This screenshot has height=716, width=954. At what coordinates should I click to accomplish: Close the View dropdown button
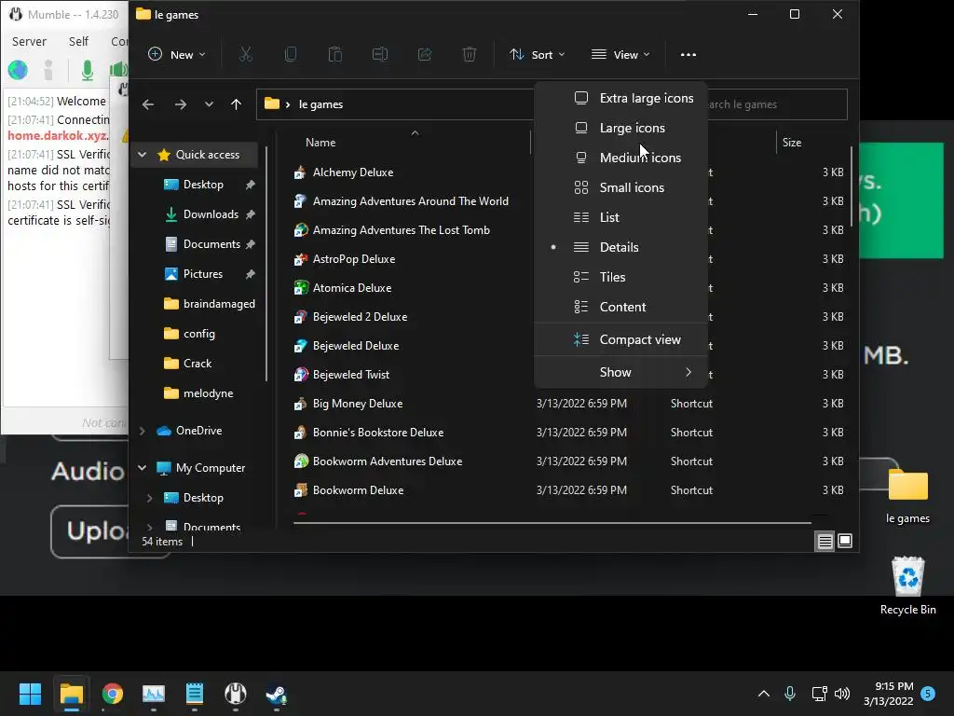pos(621,55)
